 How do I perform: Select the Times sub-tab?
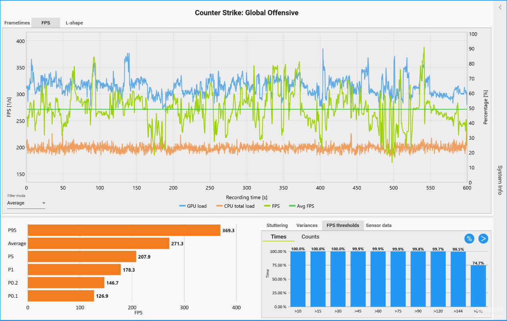pos(279,237)
